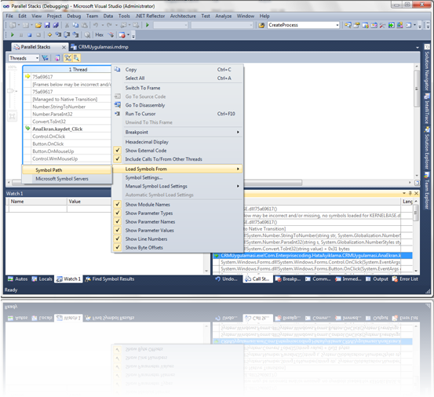The width and height of the screenshot is (434, 397).
Task: Expand the Breakpoint submenu
Action: coord(177,133)
